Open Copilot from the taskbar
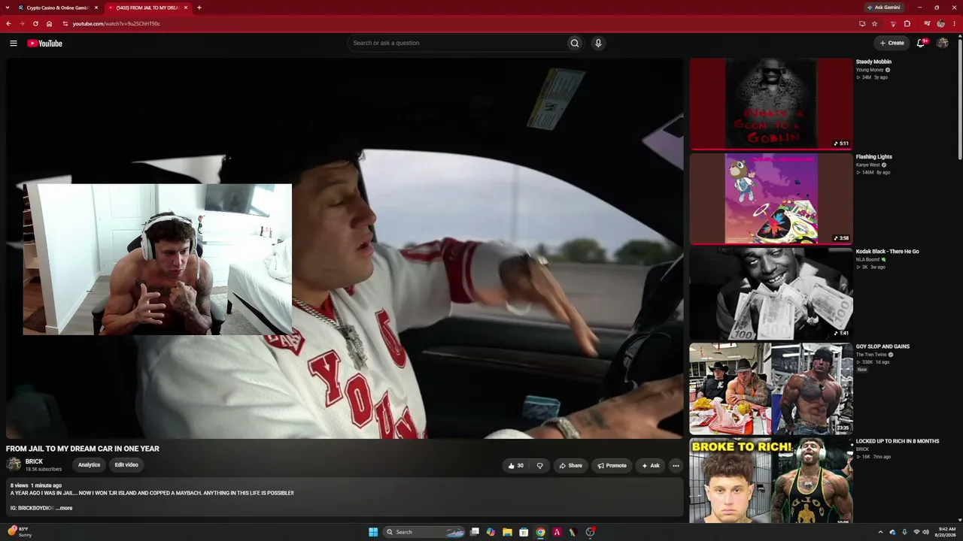This screenshot has width=963, height=541. point(491,532)
